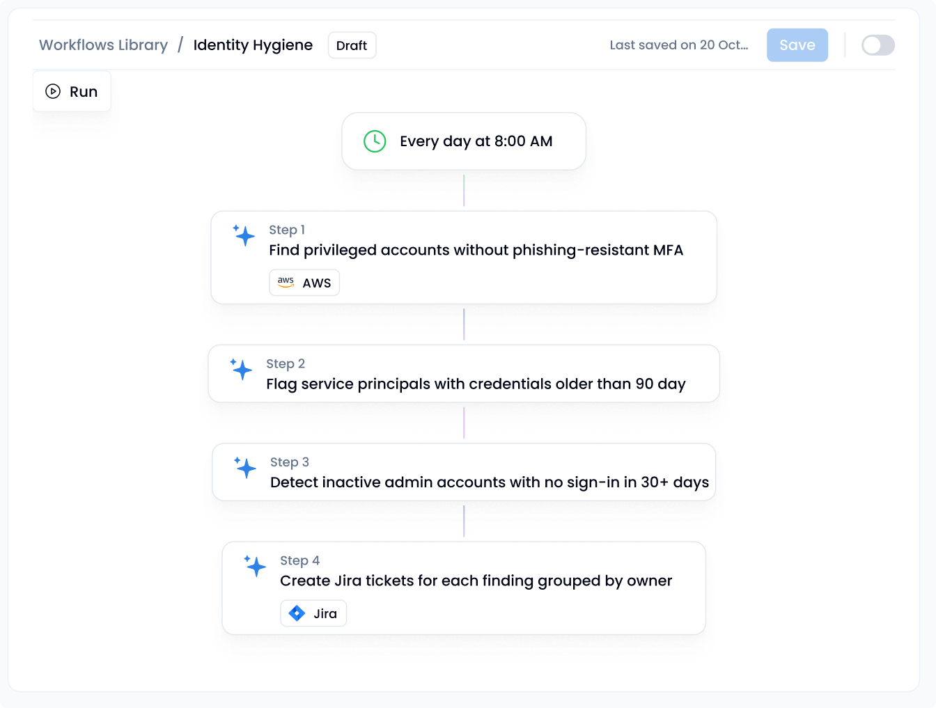Open the Workflows Library breadcrumb
This screenshot has width=936, height=708.
tap(103, 45)
